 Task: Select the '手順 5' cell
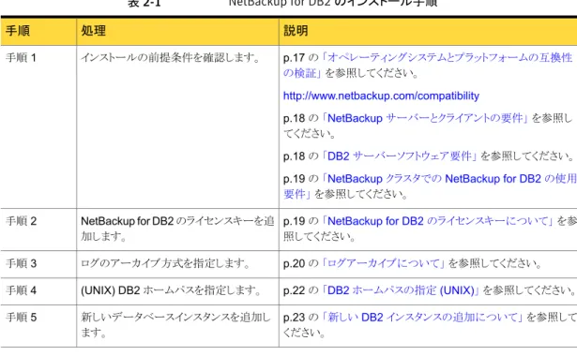tap(38, 326)
